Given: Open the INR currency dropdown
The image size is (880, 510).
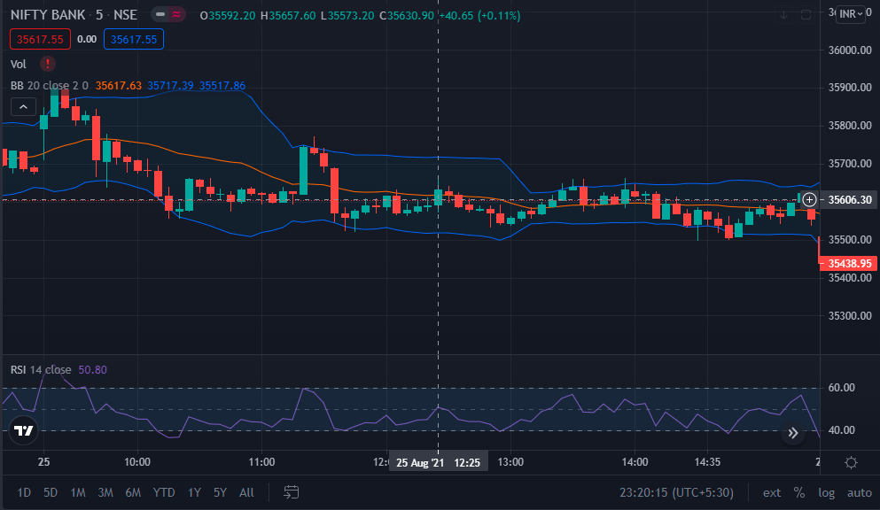Looking at the screenshot, I should 851,14.
